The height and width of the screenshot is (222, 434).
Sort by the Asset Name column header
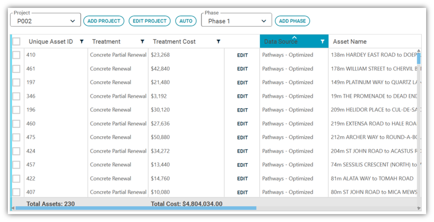pos(349,42)
